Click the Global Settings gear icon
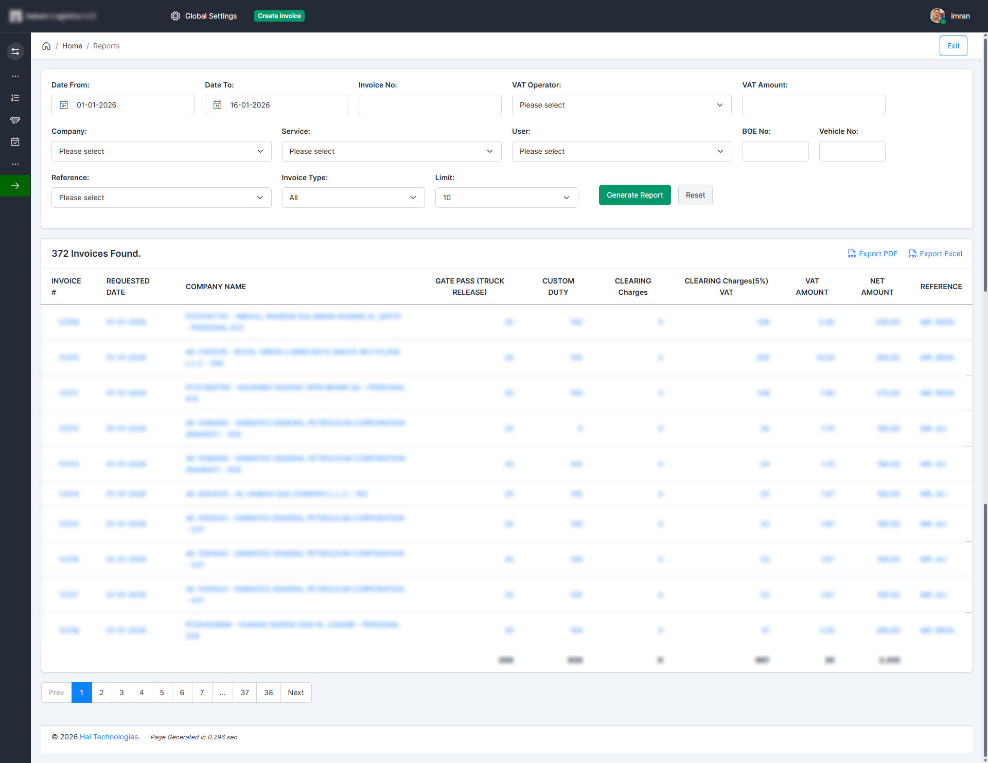Viewport: 988px width, 763px height. (x=175, y=16)
